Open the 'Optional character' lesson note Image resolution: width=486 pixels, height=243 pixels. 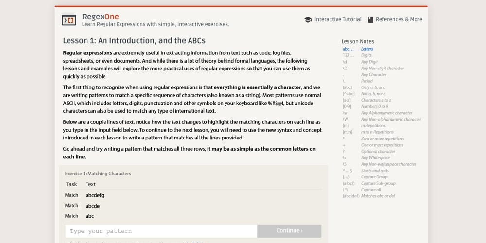(x=378, y=151)
